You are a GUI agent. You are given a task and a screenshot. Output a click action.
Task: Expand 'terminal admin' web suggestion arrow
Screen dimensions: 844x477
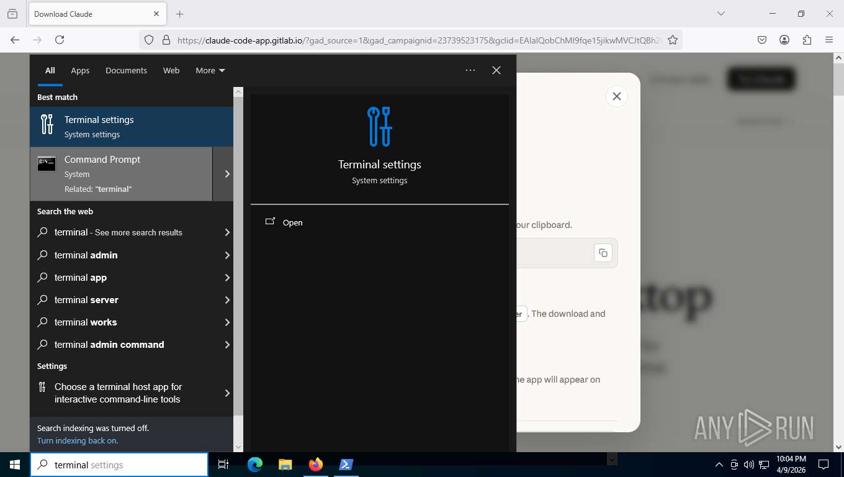[x=227, y=255]
